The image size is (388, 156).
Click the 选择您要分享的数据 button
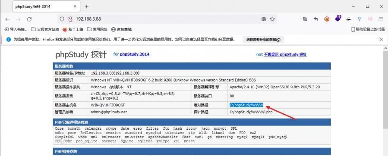pyautogui.click(x=263, y=40)
